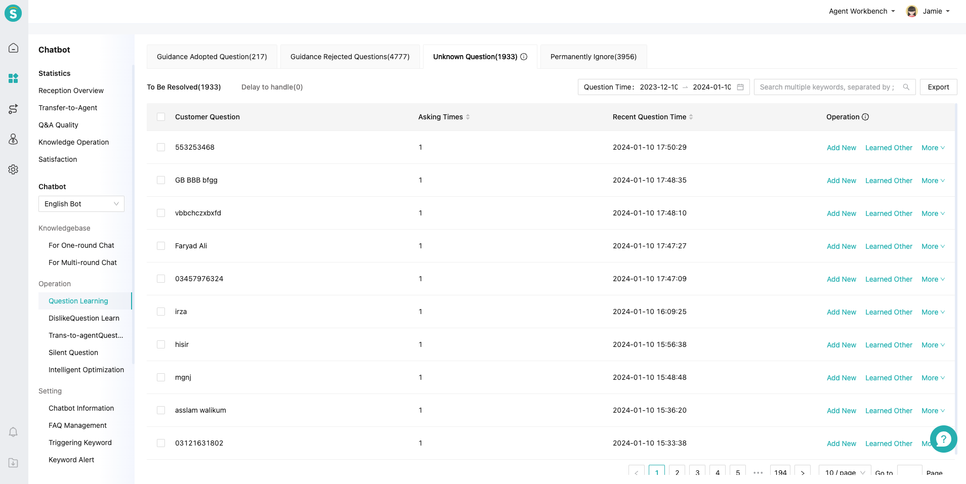Expand More menu for asslam walikum row

[933, 411]
